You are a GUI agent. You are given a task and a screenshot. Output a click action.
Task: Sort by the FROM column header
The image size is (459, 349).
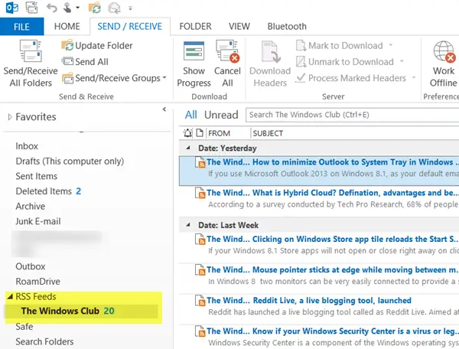click(220, 133)
